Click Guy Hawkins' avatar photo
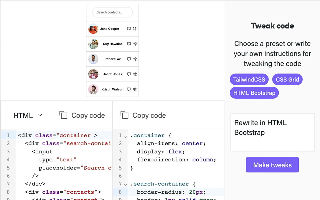The width and height of the screenshot is (320, 200). [x=93, y=44]
